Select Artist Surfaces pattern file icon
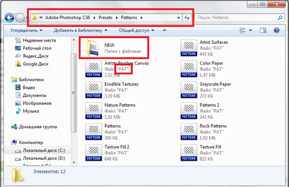The height and width of the screenshot is (187, 289). pos(189,48)
